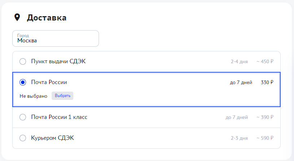This screenshot has height=161, width=294.
Task: Select the Курьером СДЭК radio button
Action: click(x=23, y=138)
